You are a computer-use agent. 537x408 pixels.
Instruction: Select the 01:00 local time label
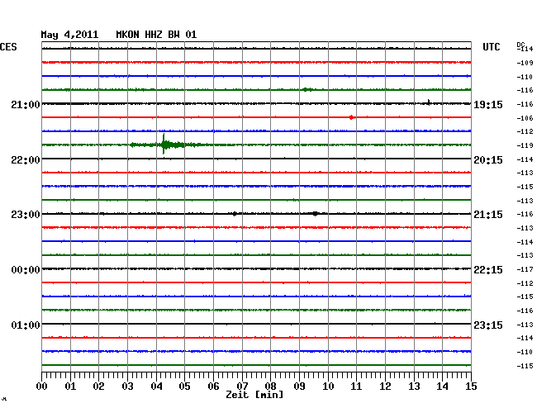tap(26, 325)
